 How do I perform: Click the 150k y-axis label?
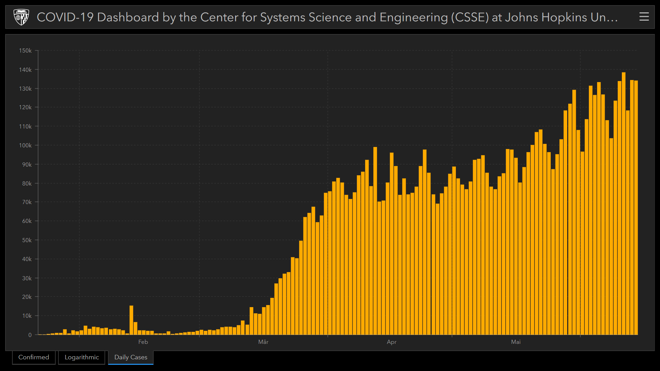coord(25,50)
